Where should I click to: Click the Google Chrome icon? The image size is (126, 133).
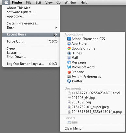click(x=69, y=48)
